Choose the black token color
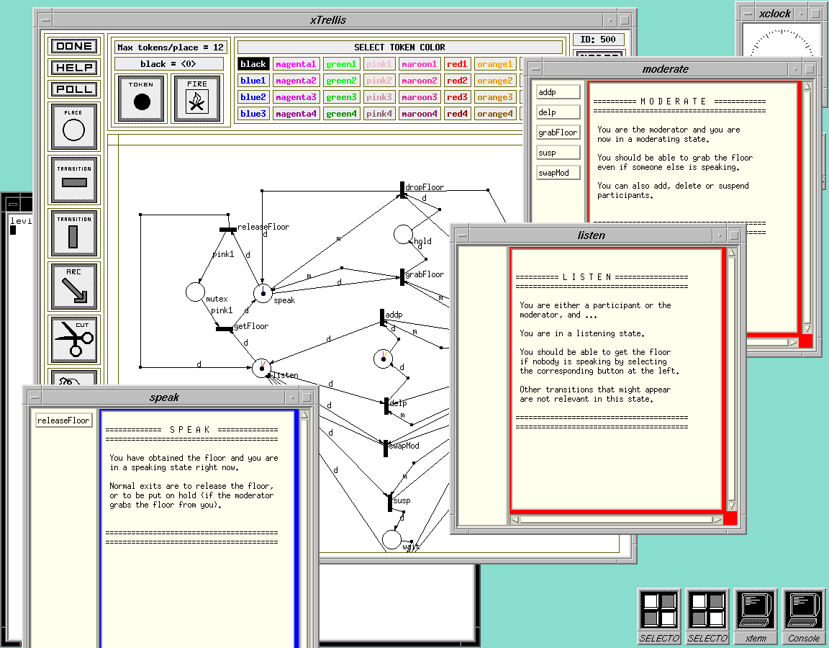This screenshot has height=648, width=829. [x=253, y=64]
